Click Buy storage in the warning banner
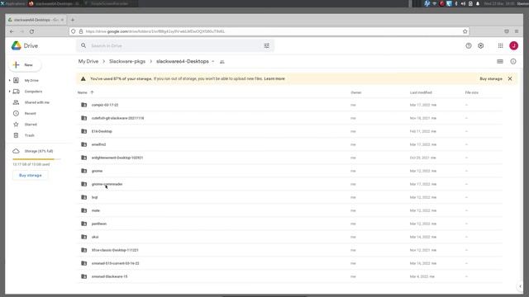529x297 pixels. (x=491, y=78)
